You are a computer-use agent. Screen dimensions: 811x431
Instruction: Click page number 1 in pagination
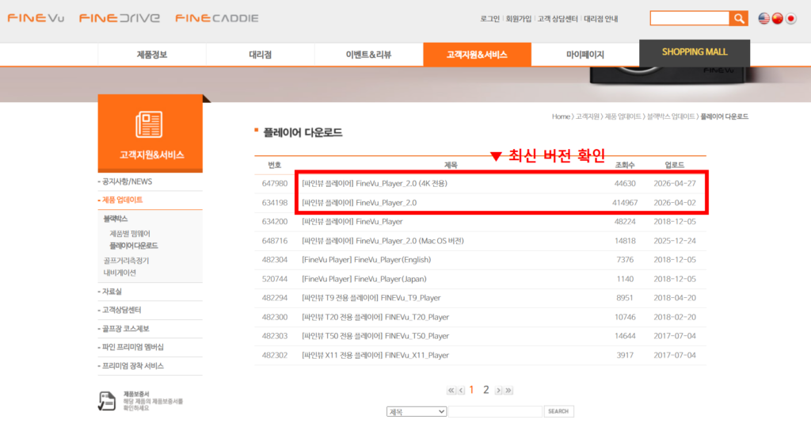click(472, 390)
